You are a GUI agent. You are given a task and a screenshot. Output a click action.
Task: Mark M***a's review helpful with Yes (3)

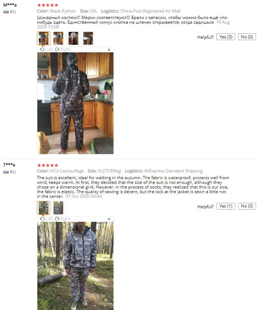tap(226, 37)
